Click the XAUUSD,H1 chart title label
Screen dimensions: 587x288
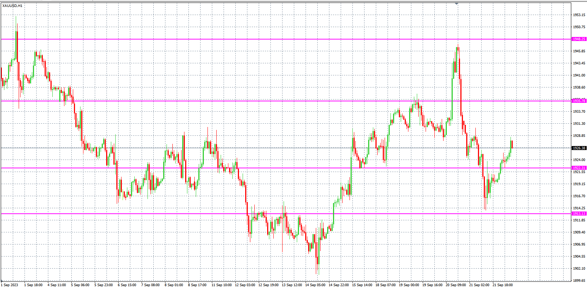(12, 6)
